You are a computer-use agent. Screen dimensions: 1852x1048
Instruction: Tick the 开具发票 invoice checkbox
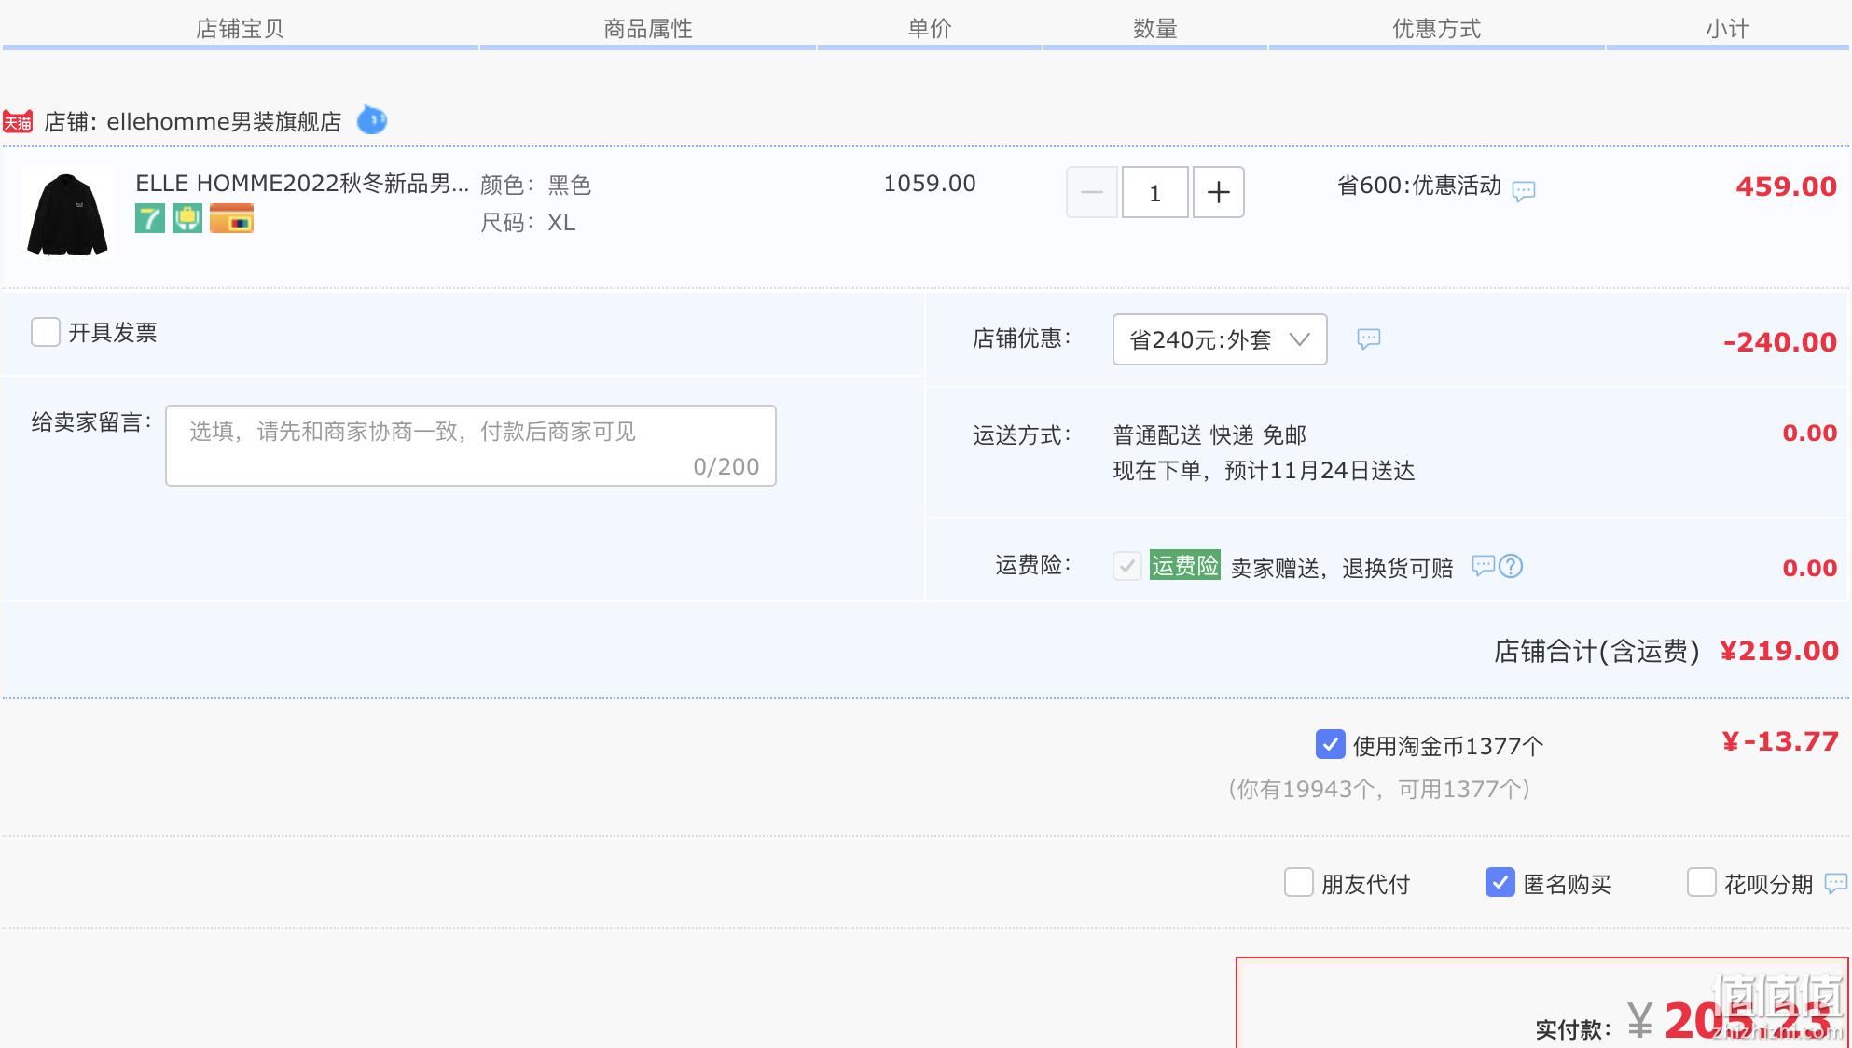tap(46, 332)
